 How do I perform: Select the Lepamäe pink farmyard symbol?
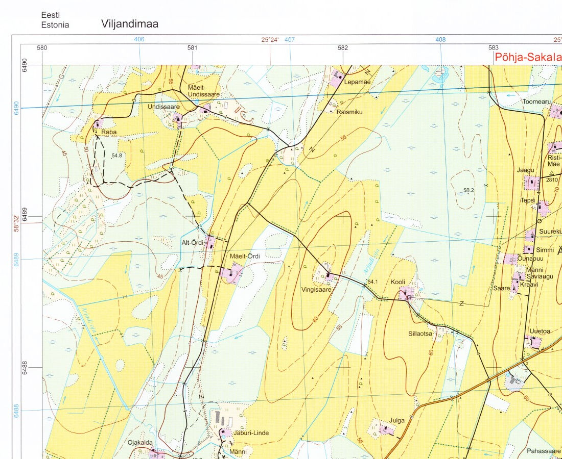click(x=337, y=78)
